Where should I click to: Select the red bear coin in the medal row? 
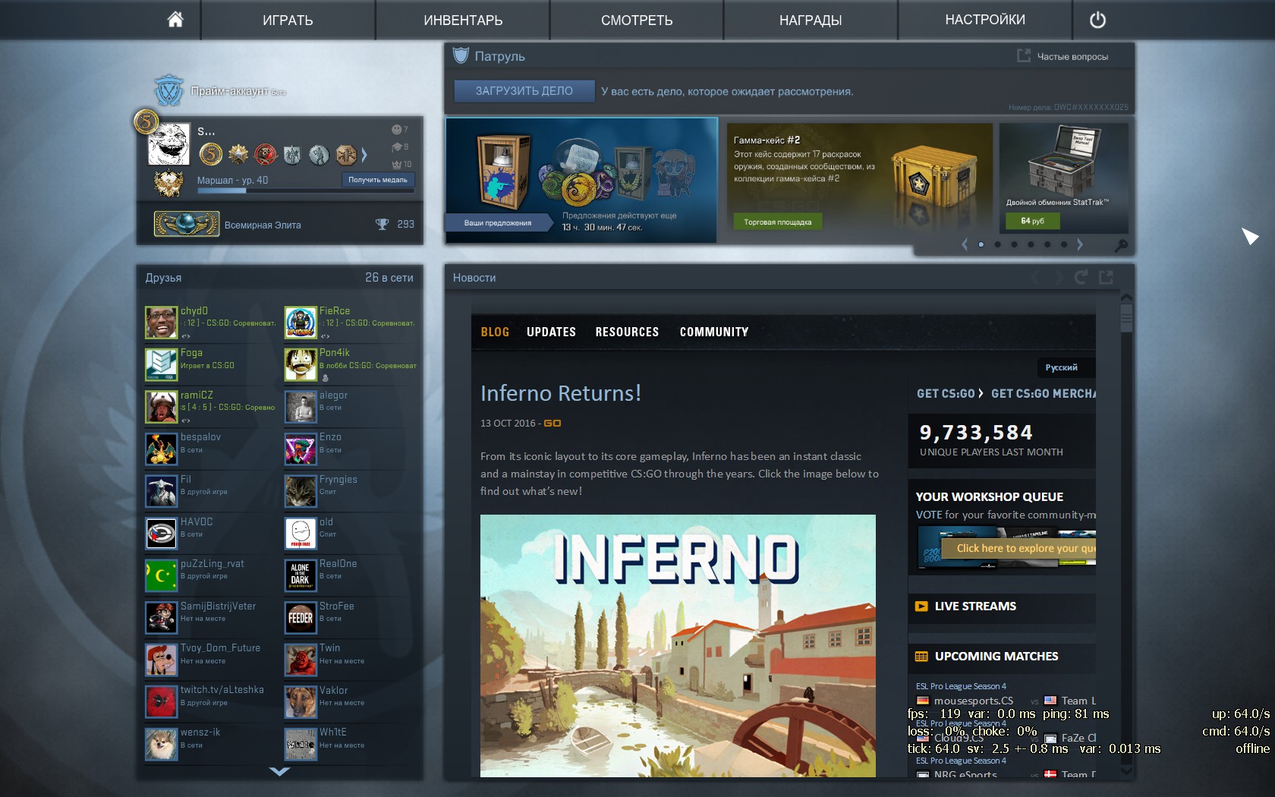(265, 155)
